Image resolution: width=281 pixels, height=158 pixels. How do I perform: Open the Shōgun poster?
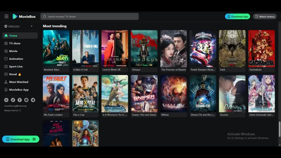pos(144,49)
